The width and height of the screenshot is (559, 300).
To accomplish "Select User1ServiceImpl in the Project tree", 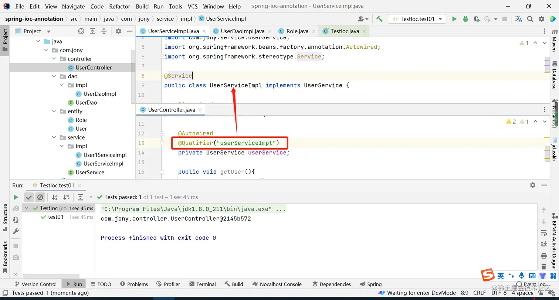I will pyautogui.click(x=105, y=155).
